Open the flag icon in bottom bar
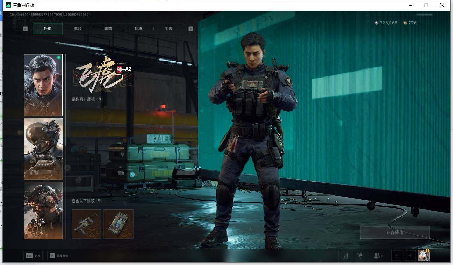 pyautogui.click(x=360, y=256)
